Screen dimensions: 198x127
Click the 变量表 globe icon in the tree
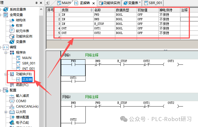coord(12,42)
